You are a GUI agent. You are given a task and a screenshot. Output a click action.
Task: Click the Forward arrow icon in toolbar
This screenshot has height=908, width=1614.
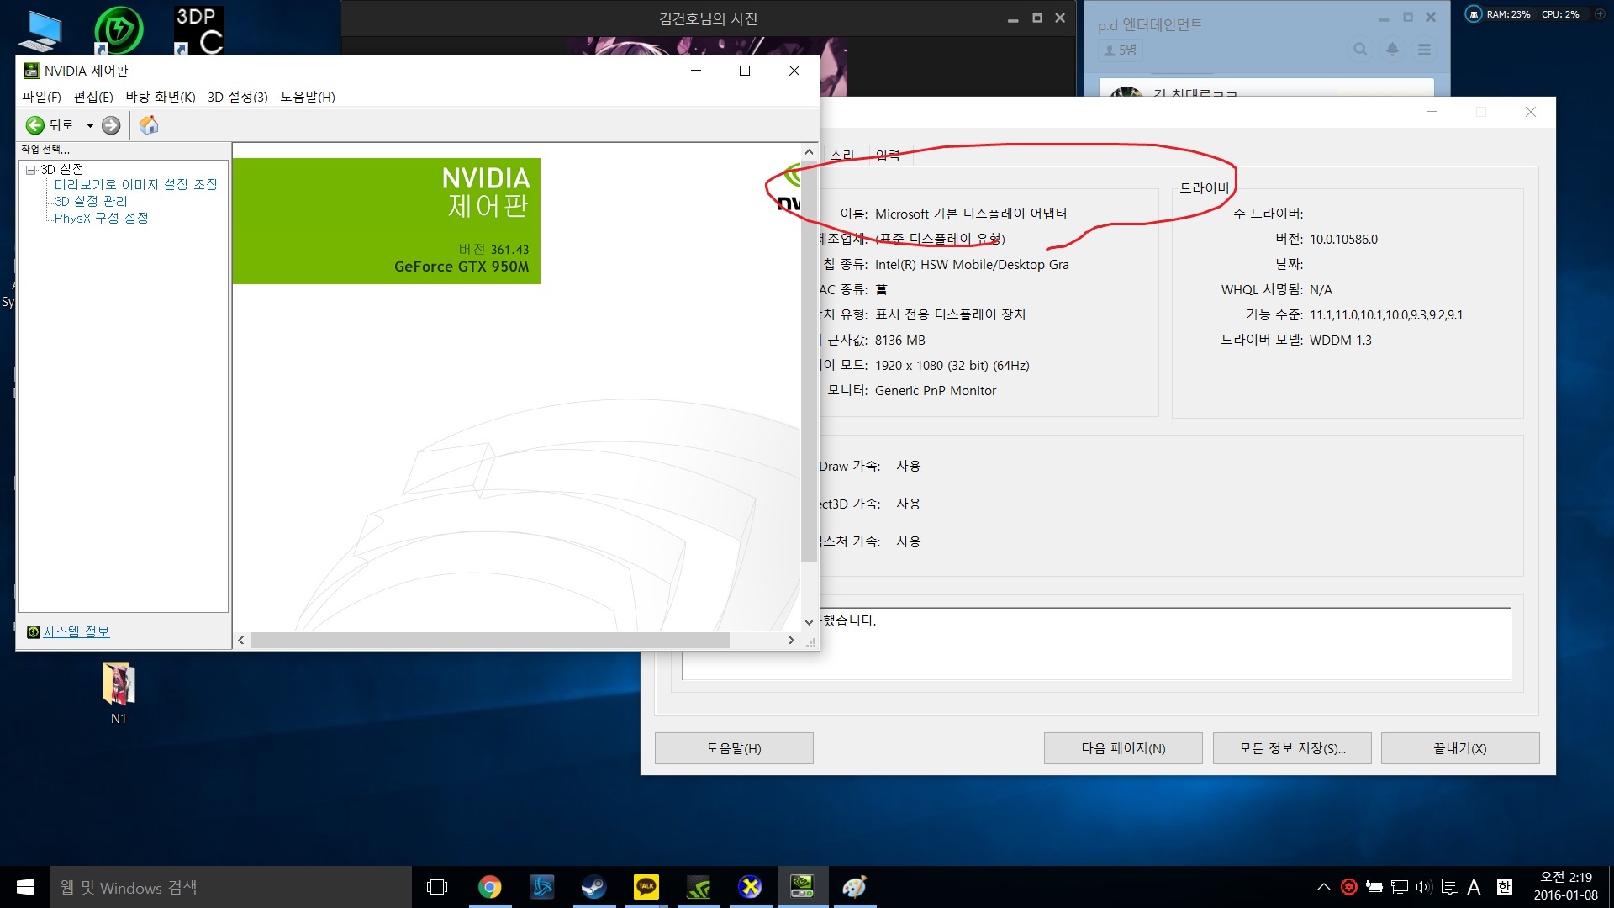[x=111, y=125]
